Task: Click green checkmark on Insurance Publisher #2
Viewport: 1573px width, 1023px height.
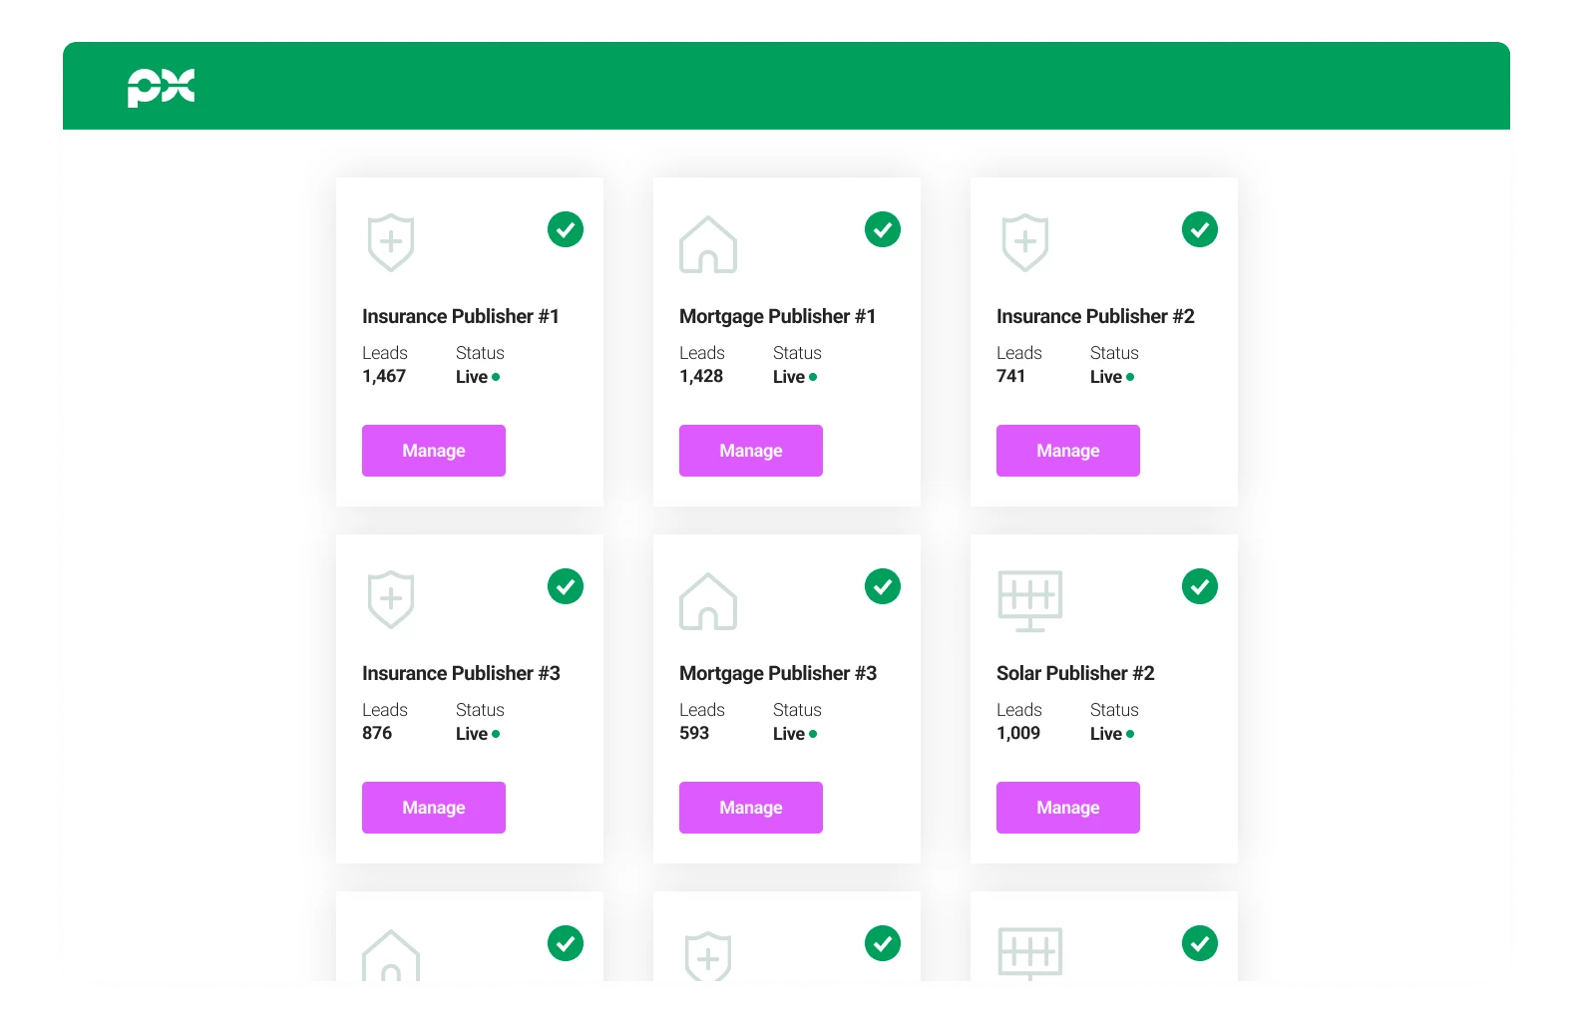Action: pos(1200,229)
